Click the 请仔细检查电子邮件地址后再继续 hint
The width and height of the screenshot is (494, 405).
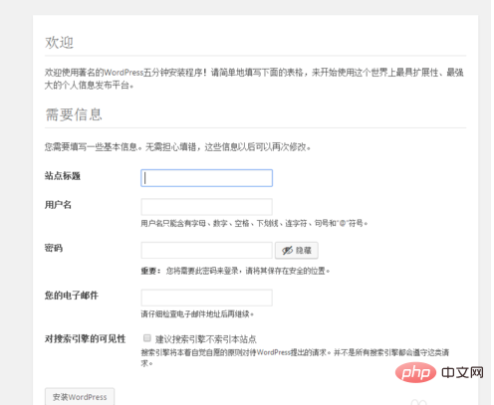[197, 313]
